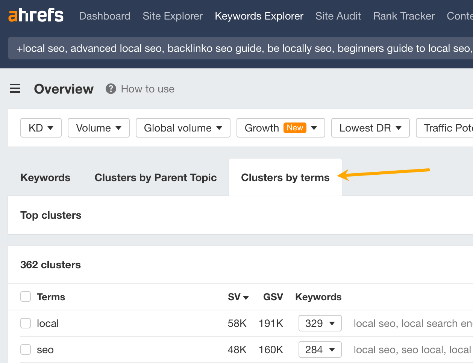Switch to the Clusters by Parent Topic tab
The image size is (473, 363).
point(155,177)
